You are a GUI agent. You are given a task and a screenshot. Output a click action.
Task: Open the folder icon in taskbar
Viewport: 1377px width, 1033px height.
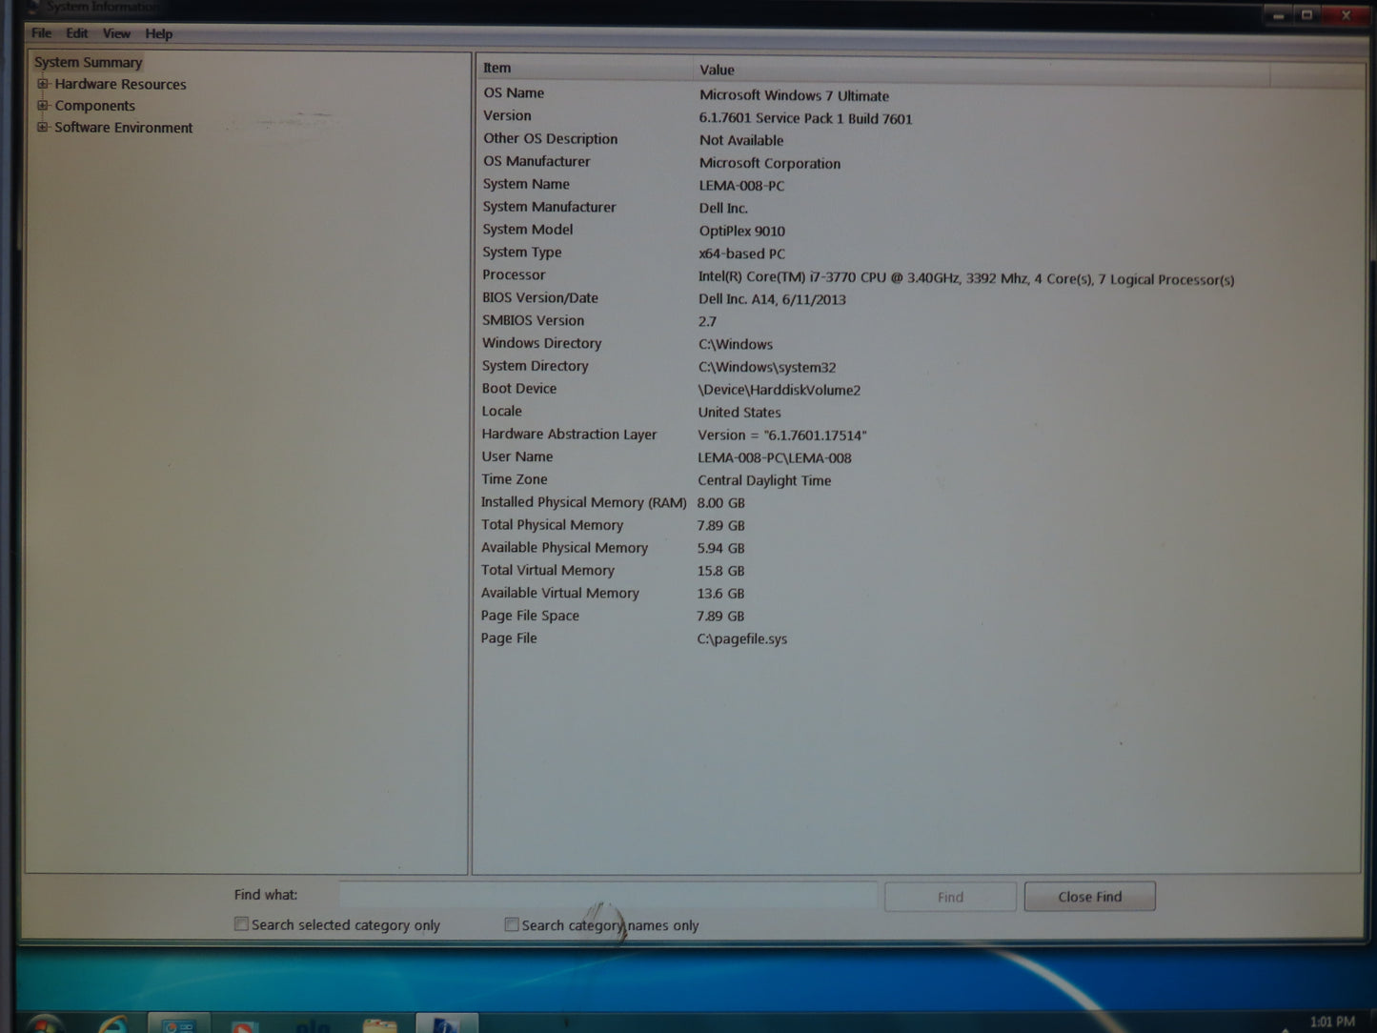(380, 1025)
